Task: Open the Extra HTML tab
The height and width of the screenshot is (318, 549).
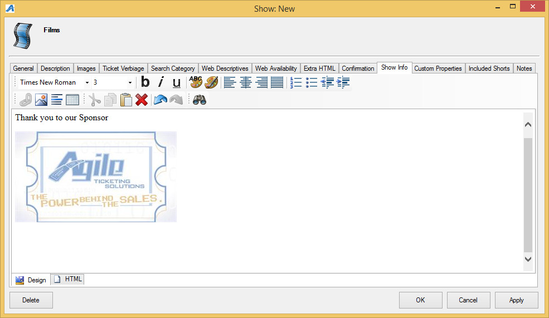Action: tap(319, 69)
